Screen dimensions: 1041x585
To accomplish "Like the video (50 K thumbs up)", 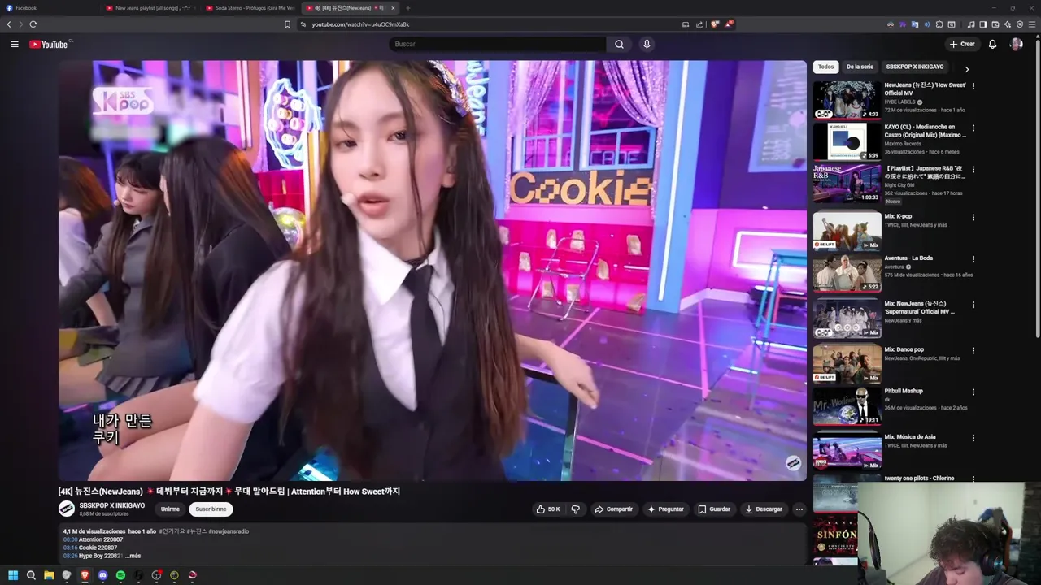I will click(548, 509).
